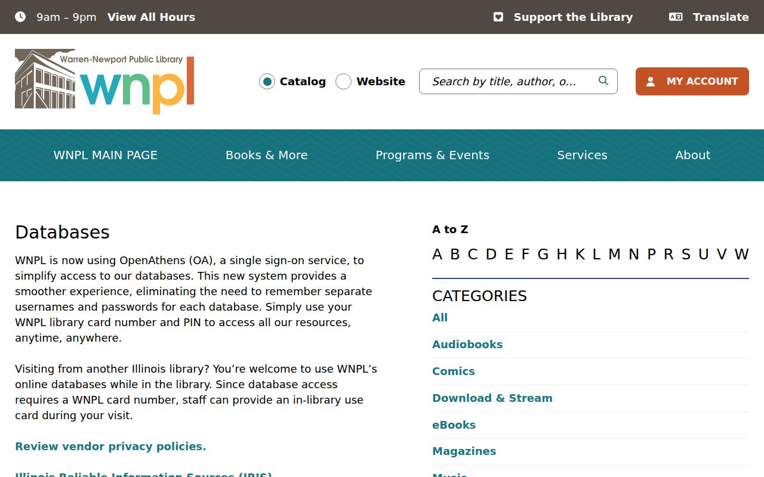Image resolution: width=764 pixels, height=477 pixels.
Task: Filter databases by letter K
Action: [x=580, y=255]
